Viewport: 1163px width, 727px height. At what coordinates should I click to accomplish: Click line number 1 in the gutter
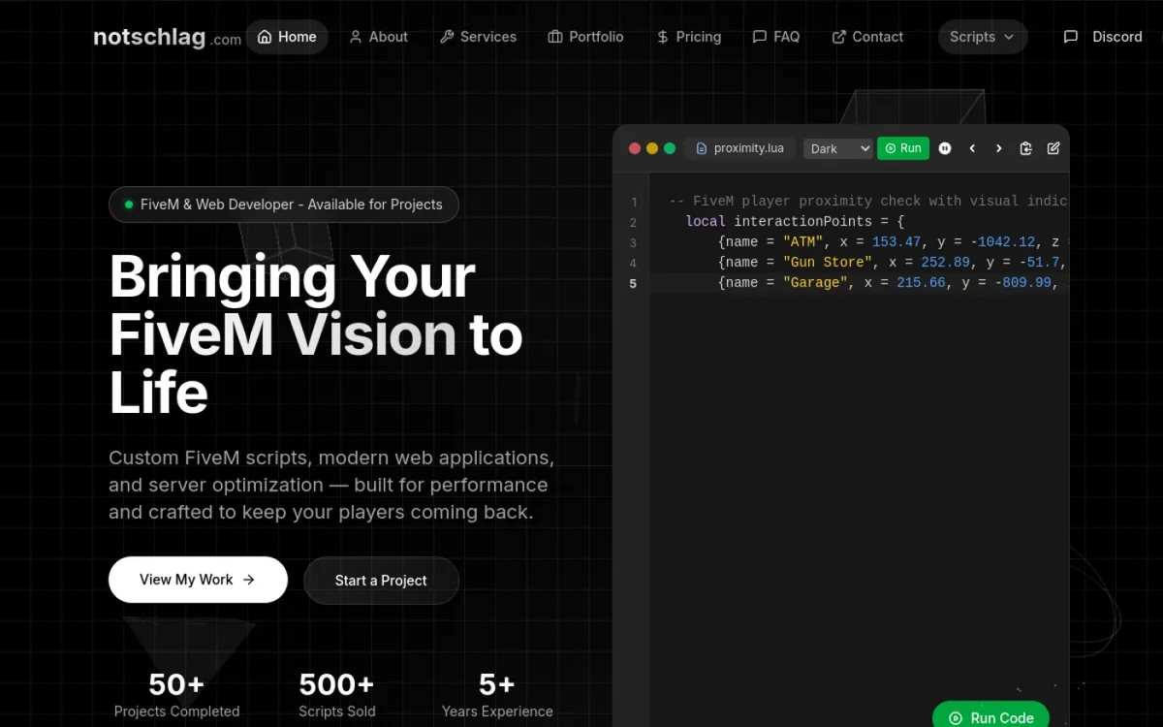tap(634, 202)
